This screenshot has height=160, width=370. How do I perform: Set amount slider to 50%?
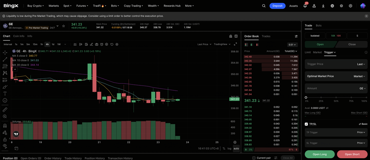336,98
